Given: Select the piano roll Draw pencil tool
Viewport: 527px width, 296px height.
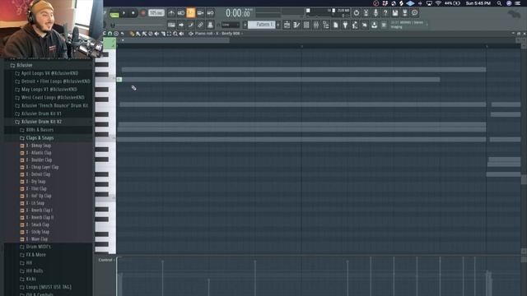Looking at the screenshot, I should click(132, 34).
